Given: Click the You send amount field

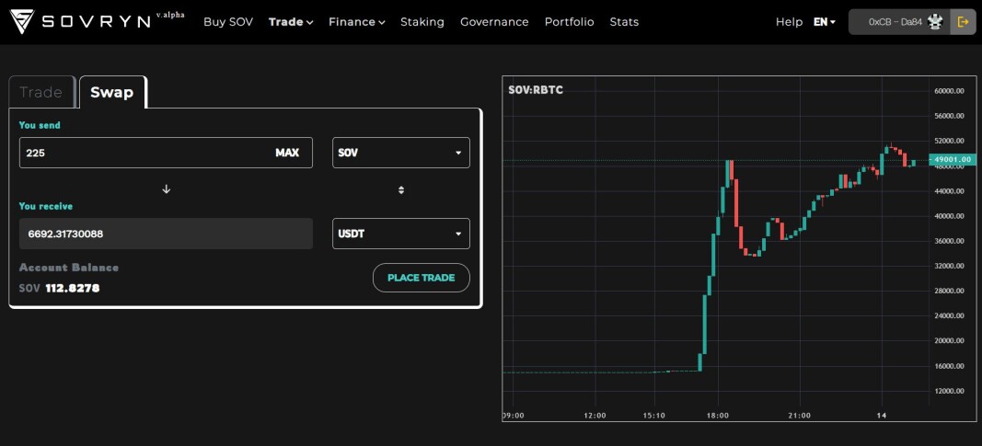Looking at the screenshot, I should 166,153.
